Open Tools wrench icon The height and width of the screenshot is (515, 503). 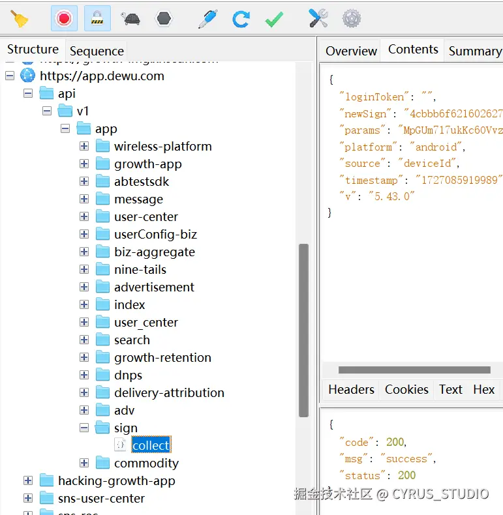318,18
